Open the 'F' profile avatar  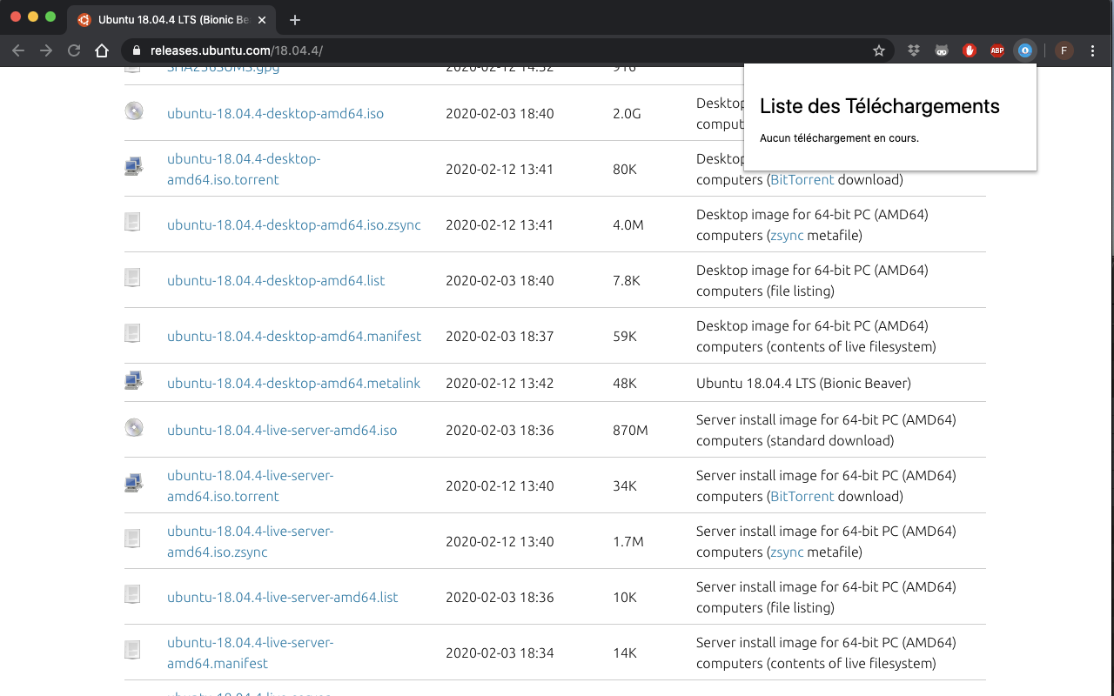coord(1064,50)
